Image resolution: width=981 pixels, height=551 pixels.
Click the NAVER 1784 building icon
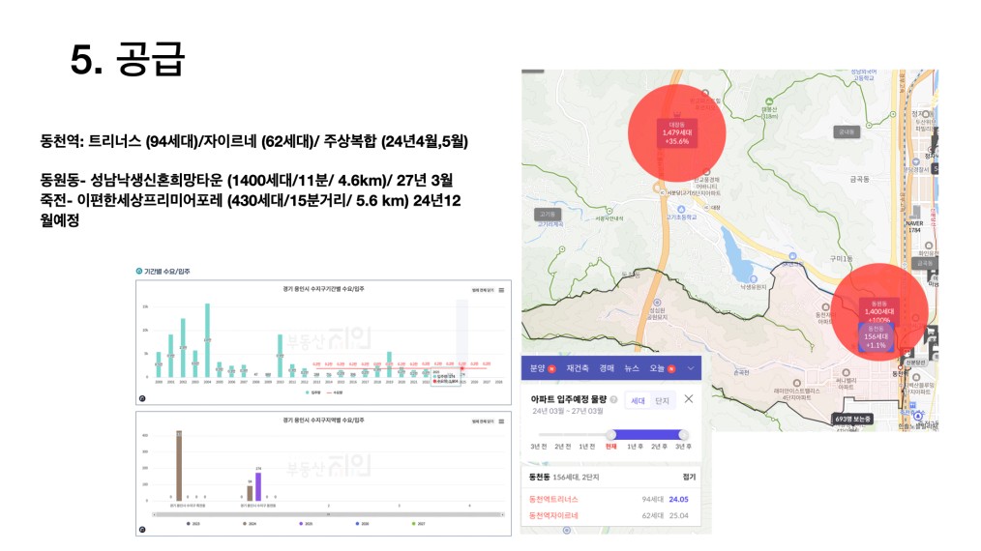point(914,212)
